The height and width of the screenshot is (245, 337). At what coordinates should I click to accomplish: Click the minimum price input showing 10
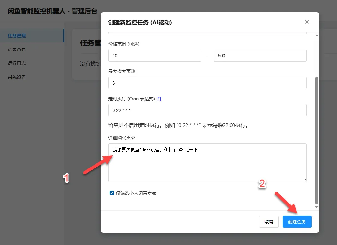[155, 55]
